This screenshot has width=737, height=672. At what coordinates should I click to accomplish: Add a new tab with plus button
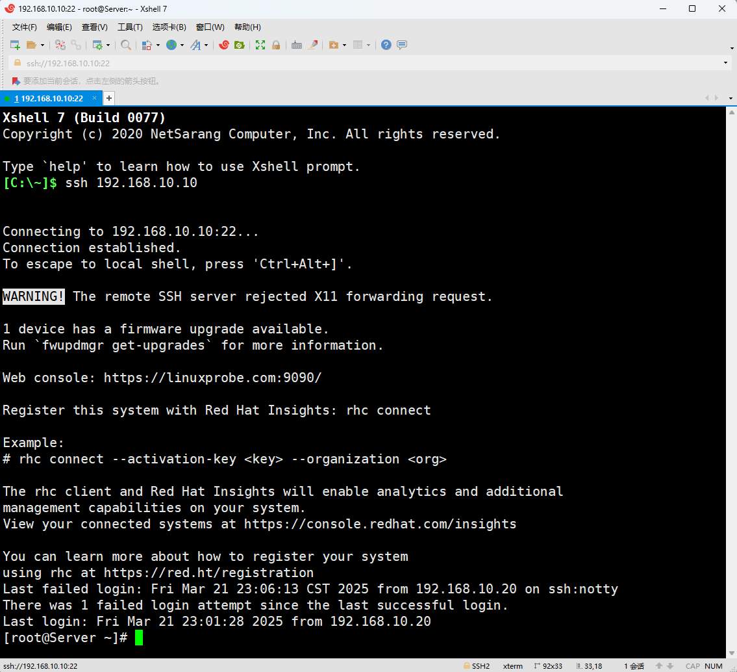pyautogui.click(x=109, y=98)
